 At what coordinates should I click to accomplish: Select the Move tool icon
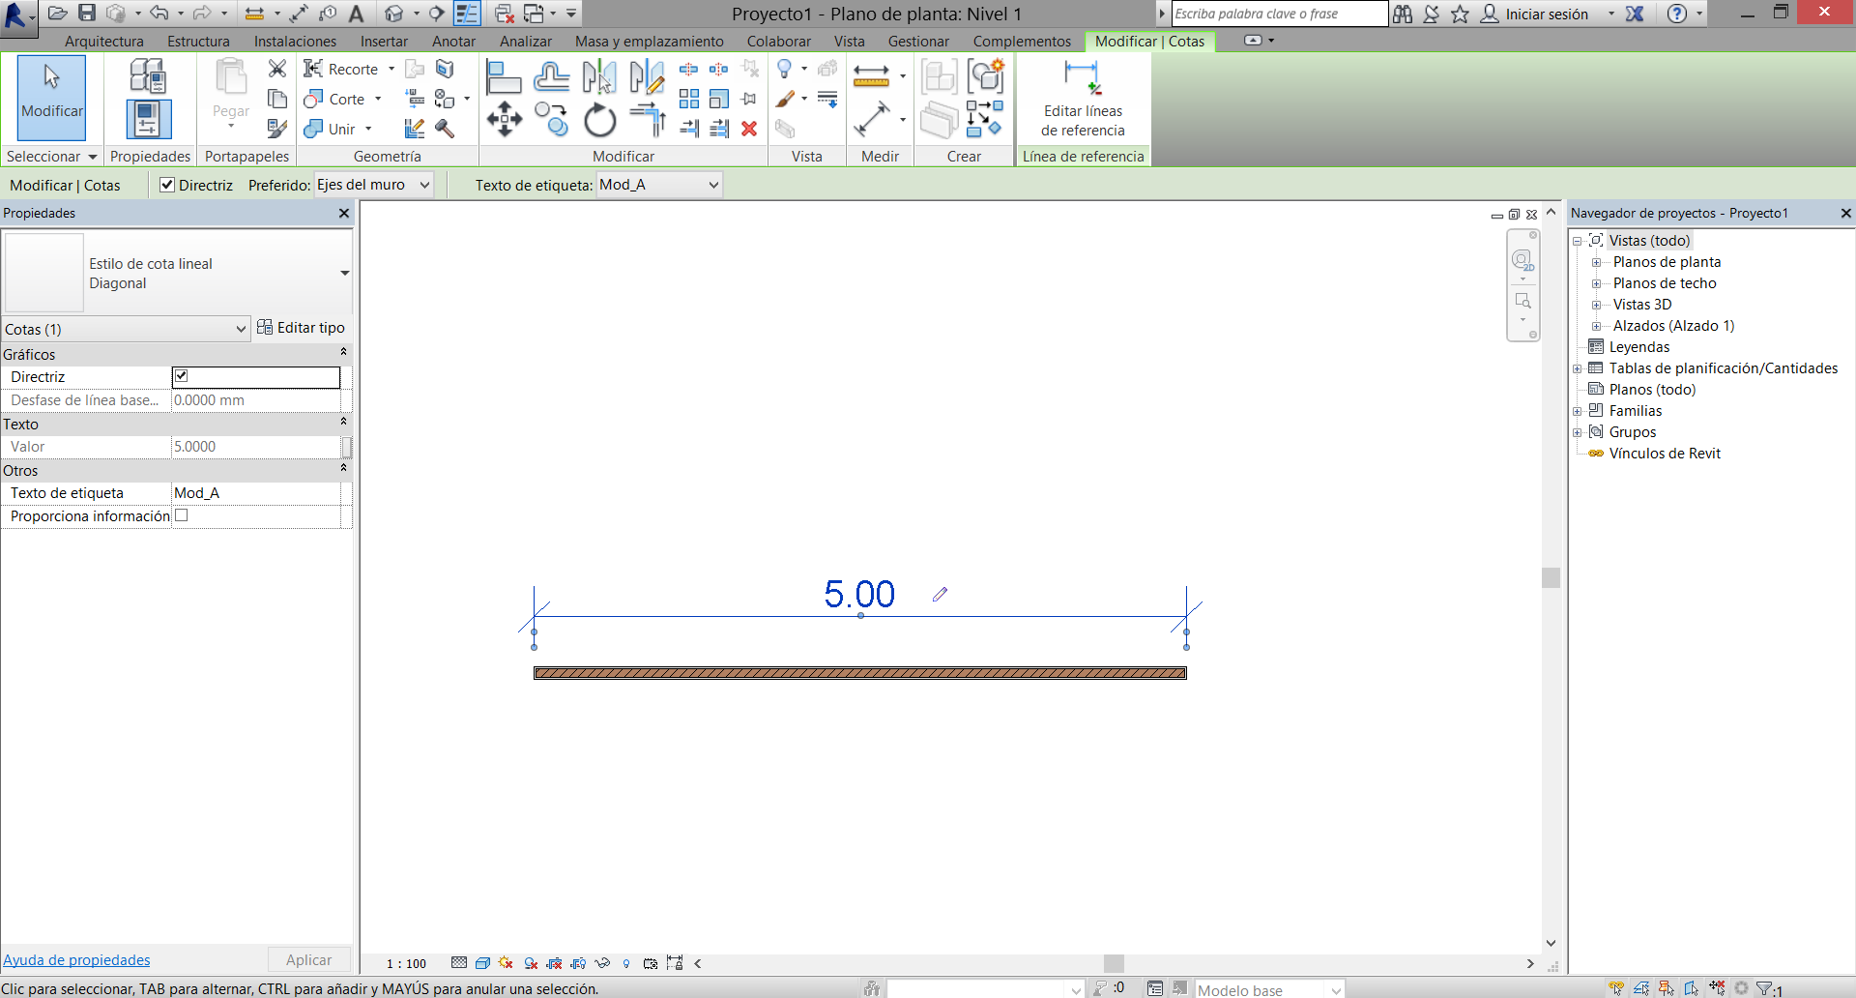tap(505, 120)
